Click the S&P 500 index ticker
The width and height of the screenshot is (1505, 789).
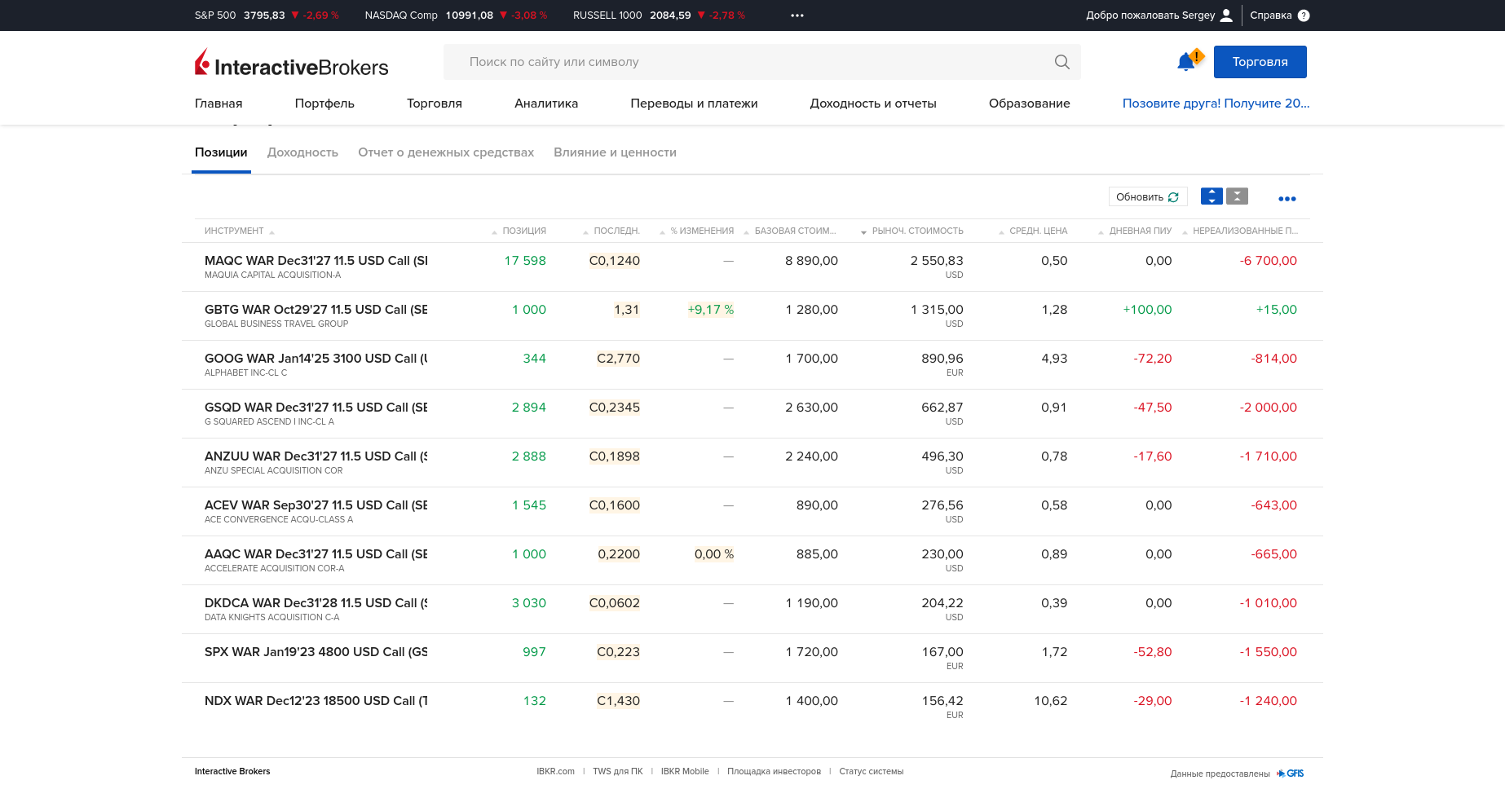pyautogui.click(x=267, y=15)
